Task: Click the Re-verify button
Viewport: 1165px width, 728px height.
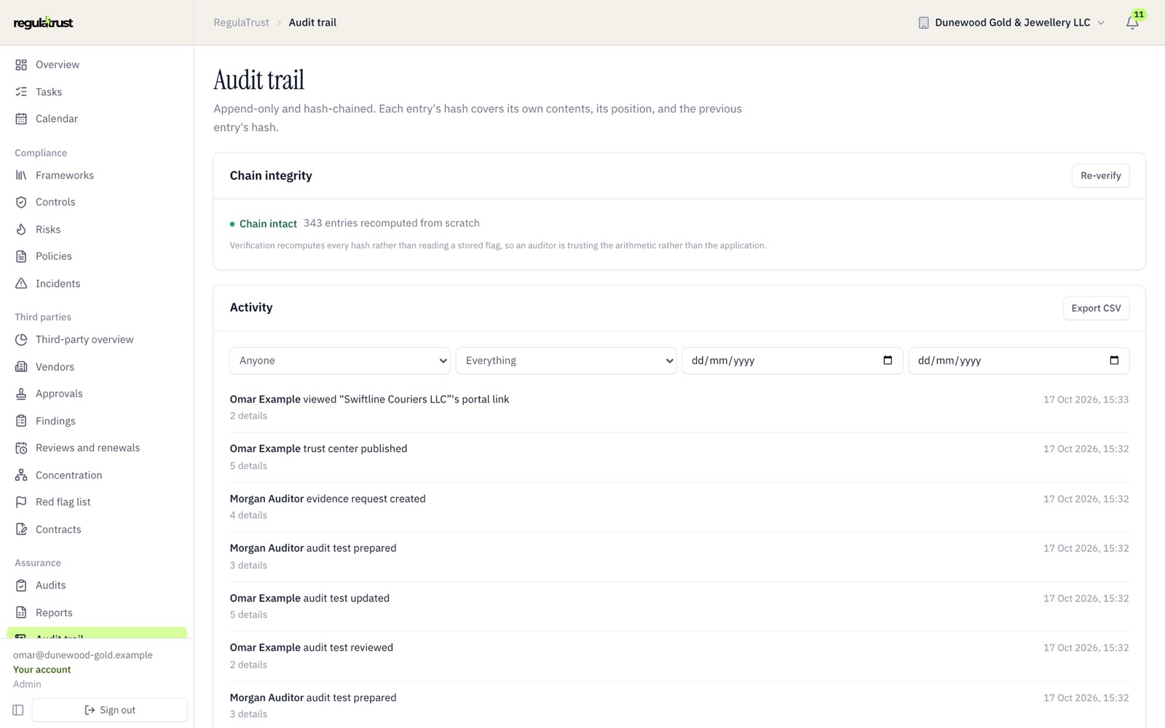Action: click(1100, 175)
